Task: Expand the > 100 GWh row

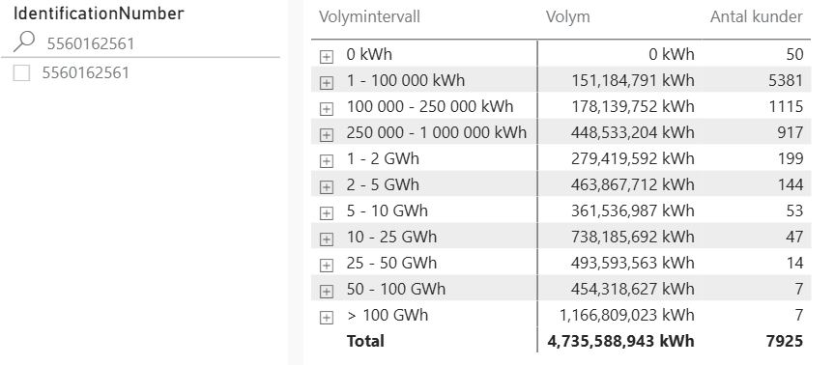Action: (326, 317)
